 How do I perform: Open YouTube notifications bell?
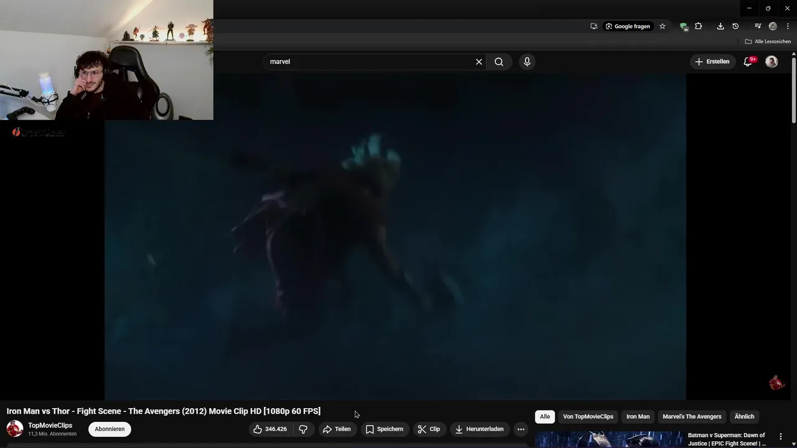click(x=748, y=62)
